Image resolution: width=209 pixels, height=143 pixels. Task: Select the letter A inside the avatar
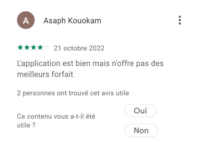(26, 20)
